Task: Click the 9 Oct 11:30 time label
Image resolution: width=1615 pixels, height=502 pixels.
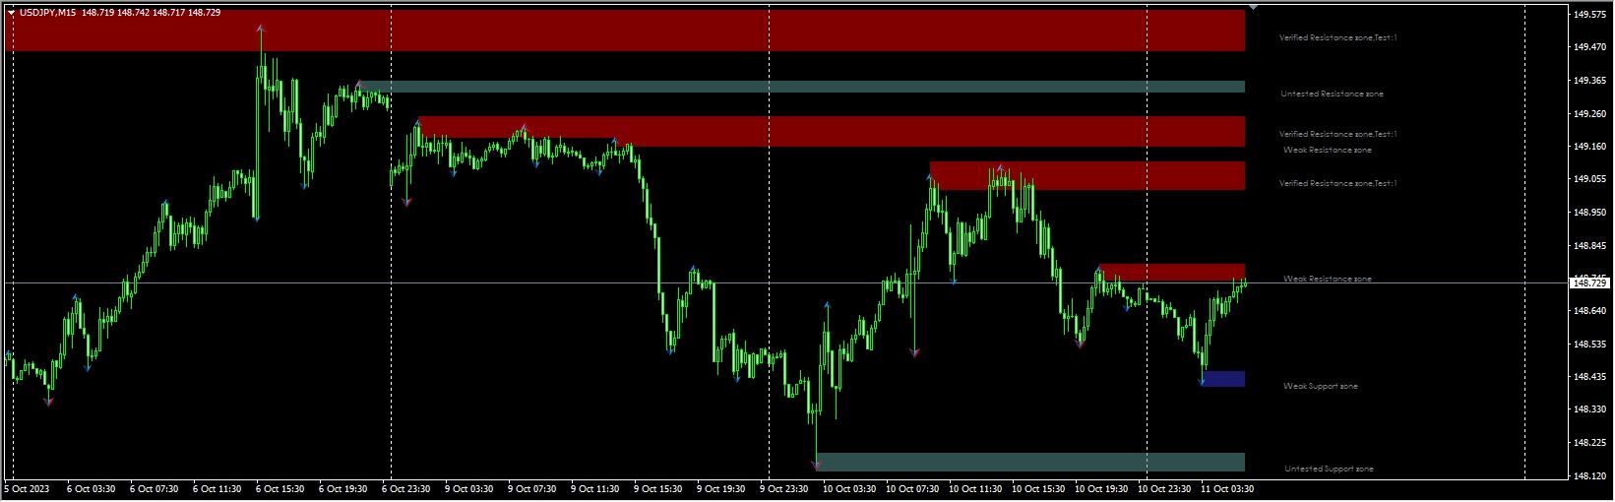Action: click(x=594, y=488)
